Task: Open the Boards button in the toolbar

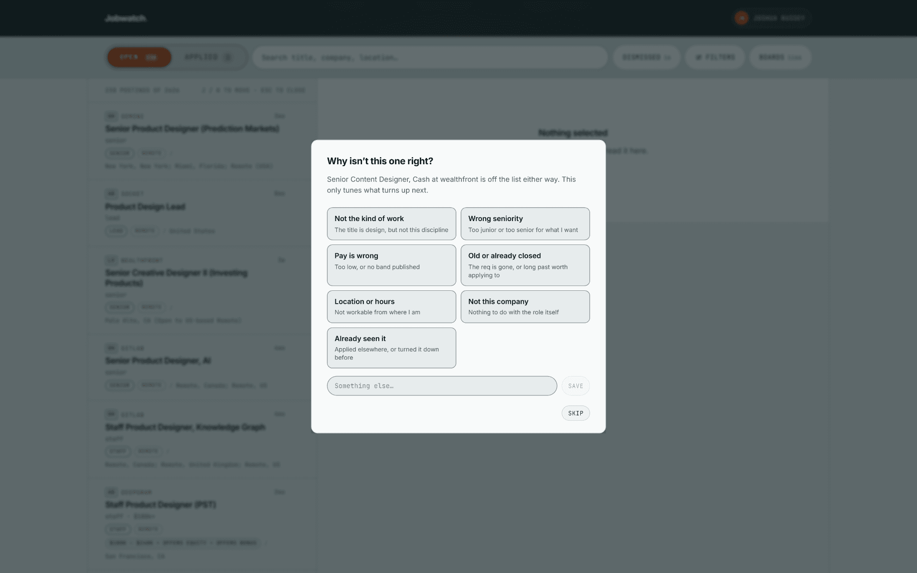Action: pos(780,57)
